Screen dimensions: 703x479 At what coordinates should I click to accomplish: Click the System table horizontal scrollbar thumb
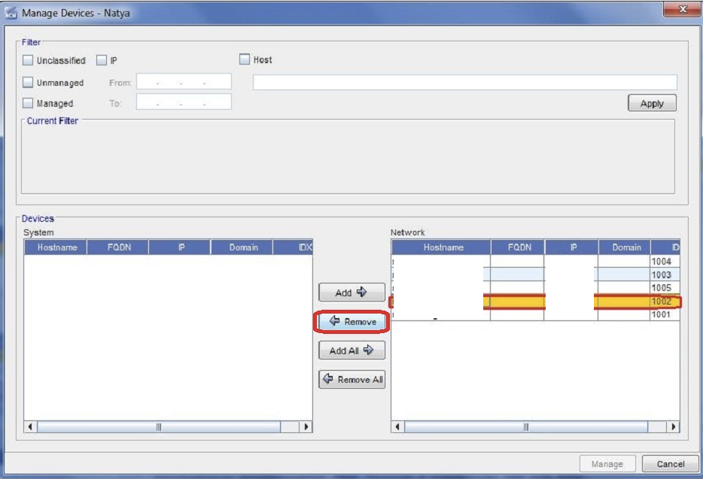[x=159, y=426]
